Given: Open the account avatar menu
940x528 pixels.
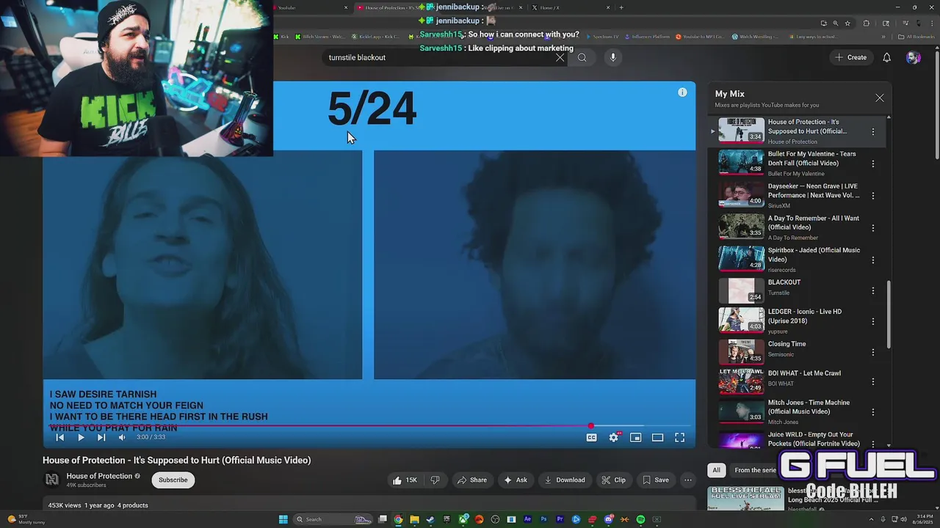Looking at the screenshot, I should point(913,57).
